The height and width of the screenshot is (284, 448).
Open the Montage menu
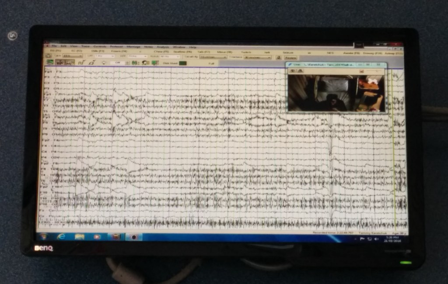pos(133,47)
